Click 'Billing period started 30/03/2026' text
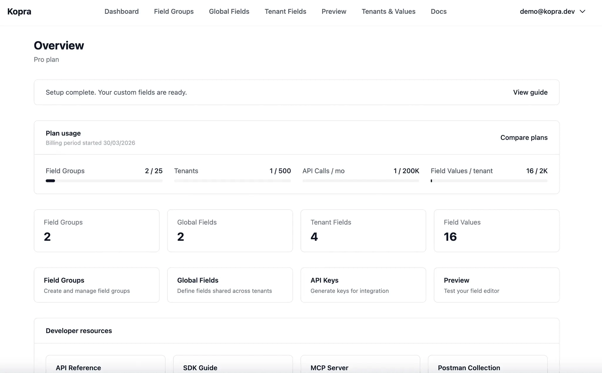This screenshot has width=602, height=373. tap(90, 143)
